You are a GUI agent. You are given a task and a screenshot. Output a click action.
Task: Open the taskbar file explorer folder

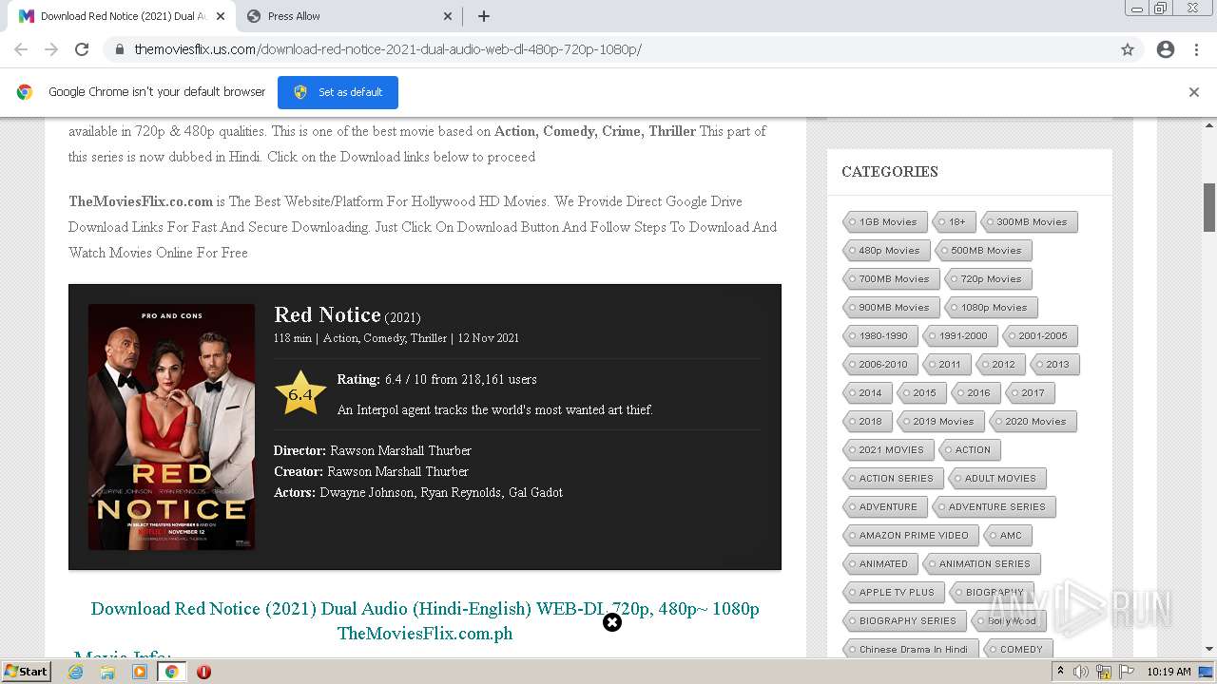coord(107,672)
